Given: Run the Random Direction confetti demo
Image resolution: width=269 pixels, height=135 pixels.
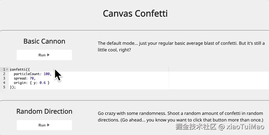Looking at the screenshot, I should 44,125.
